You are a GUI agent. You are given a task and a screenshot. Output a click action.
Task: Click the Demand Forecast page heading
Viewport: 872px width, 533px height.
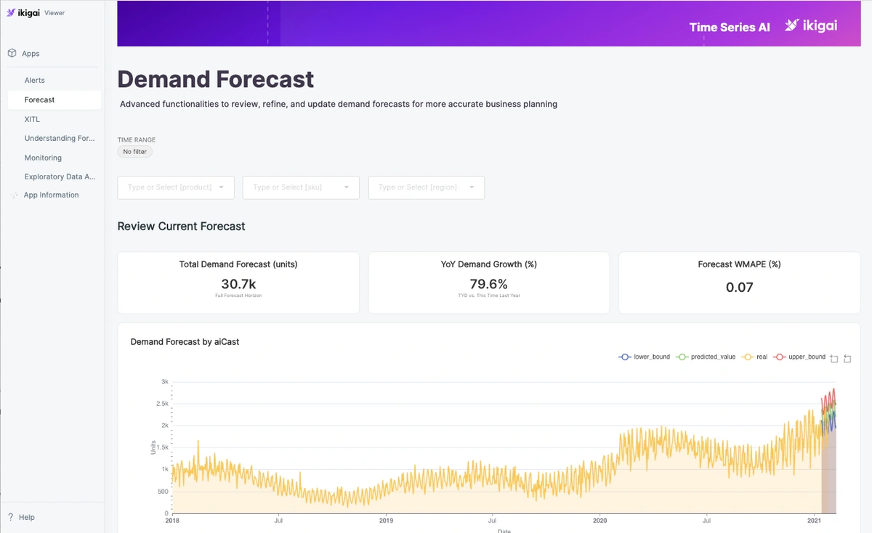click(x=216, y=79)
